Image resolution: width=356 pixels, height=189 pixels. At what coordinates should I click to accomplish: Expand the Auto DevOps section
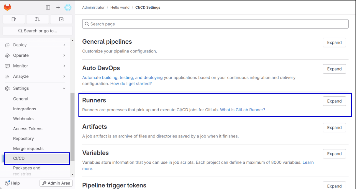(334, 69)
